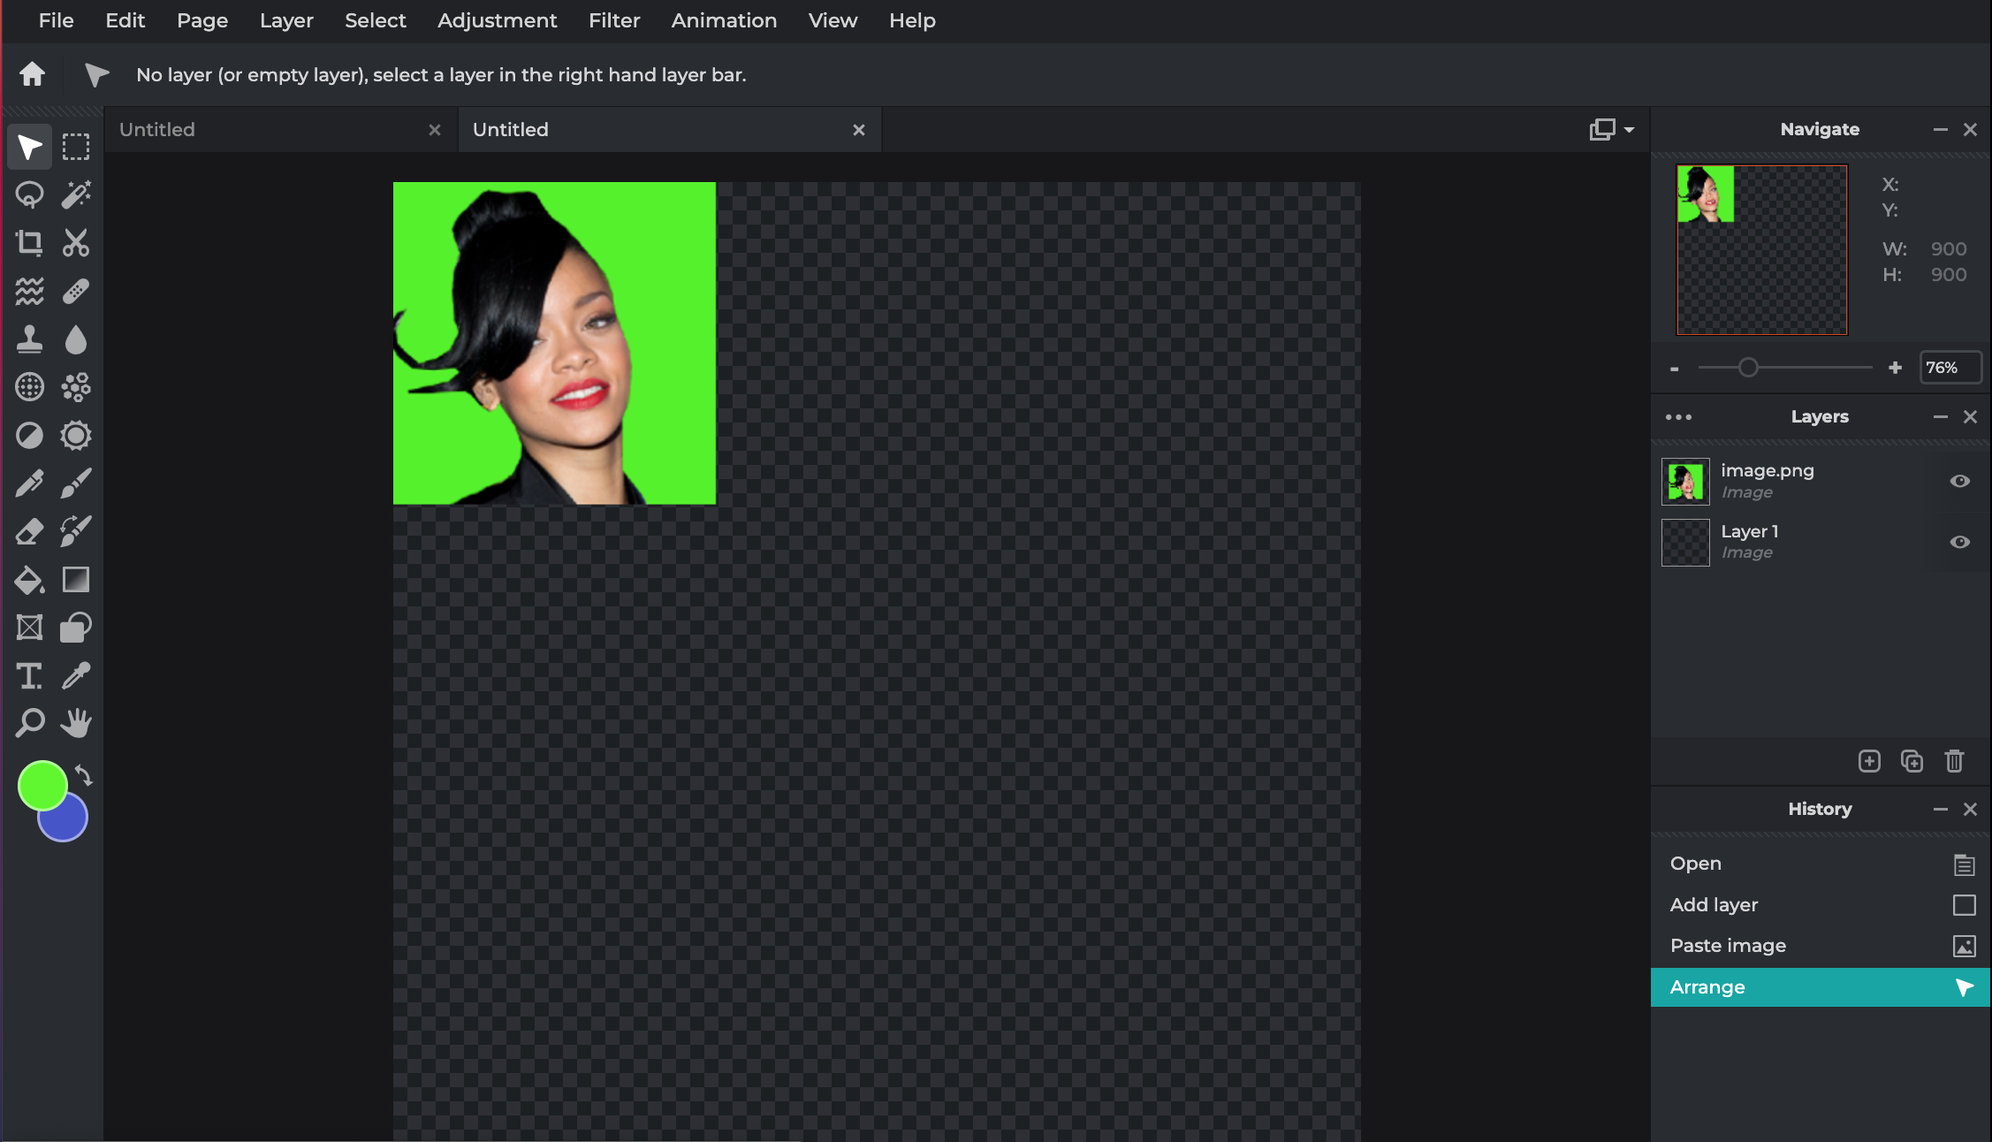
Task: Open the document window arrangement dropdown
Action: point(1612,130)
